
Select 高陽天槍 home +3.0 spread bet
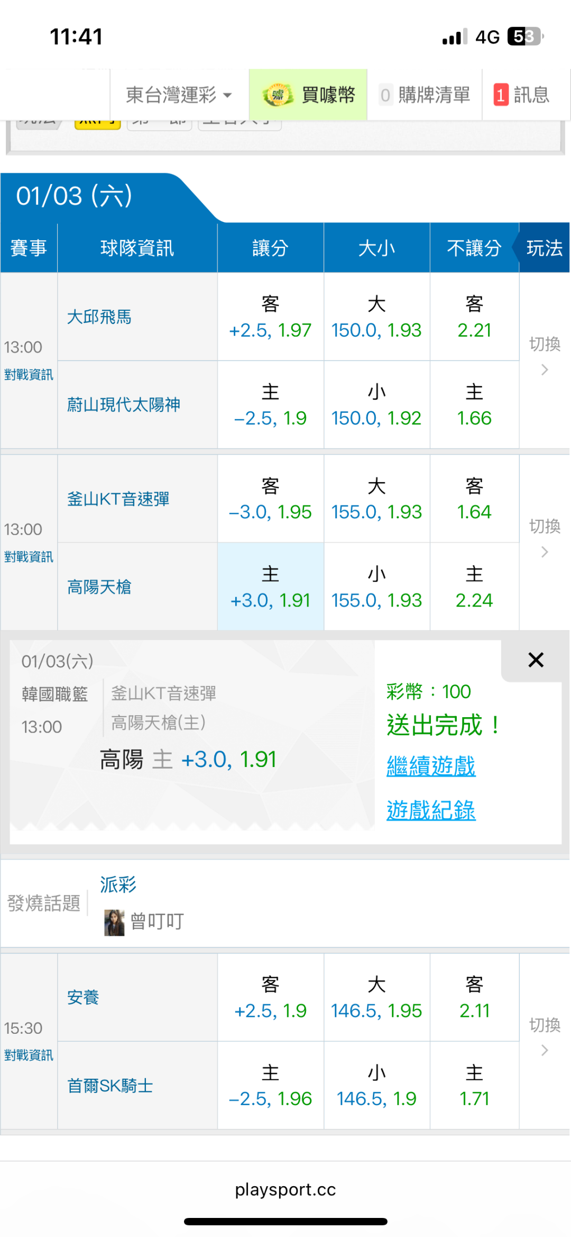coord(270,587)
